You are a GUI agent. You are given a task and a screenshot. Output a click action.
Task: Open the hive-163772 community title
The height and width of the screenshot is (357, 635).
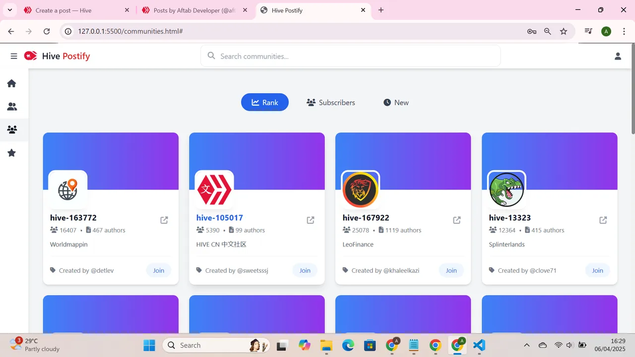click(73, 218)
